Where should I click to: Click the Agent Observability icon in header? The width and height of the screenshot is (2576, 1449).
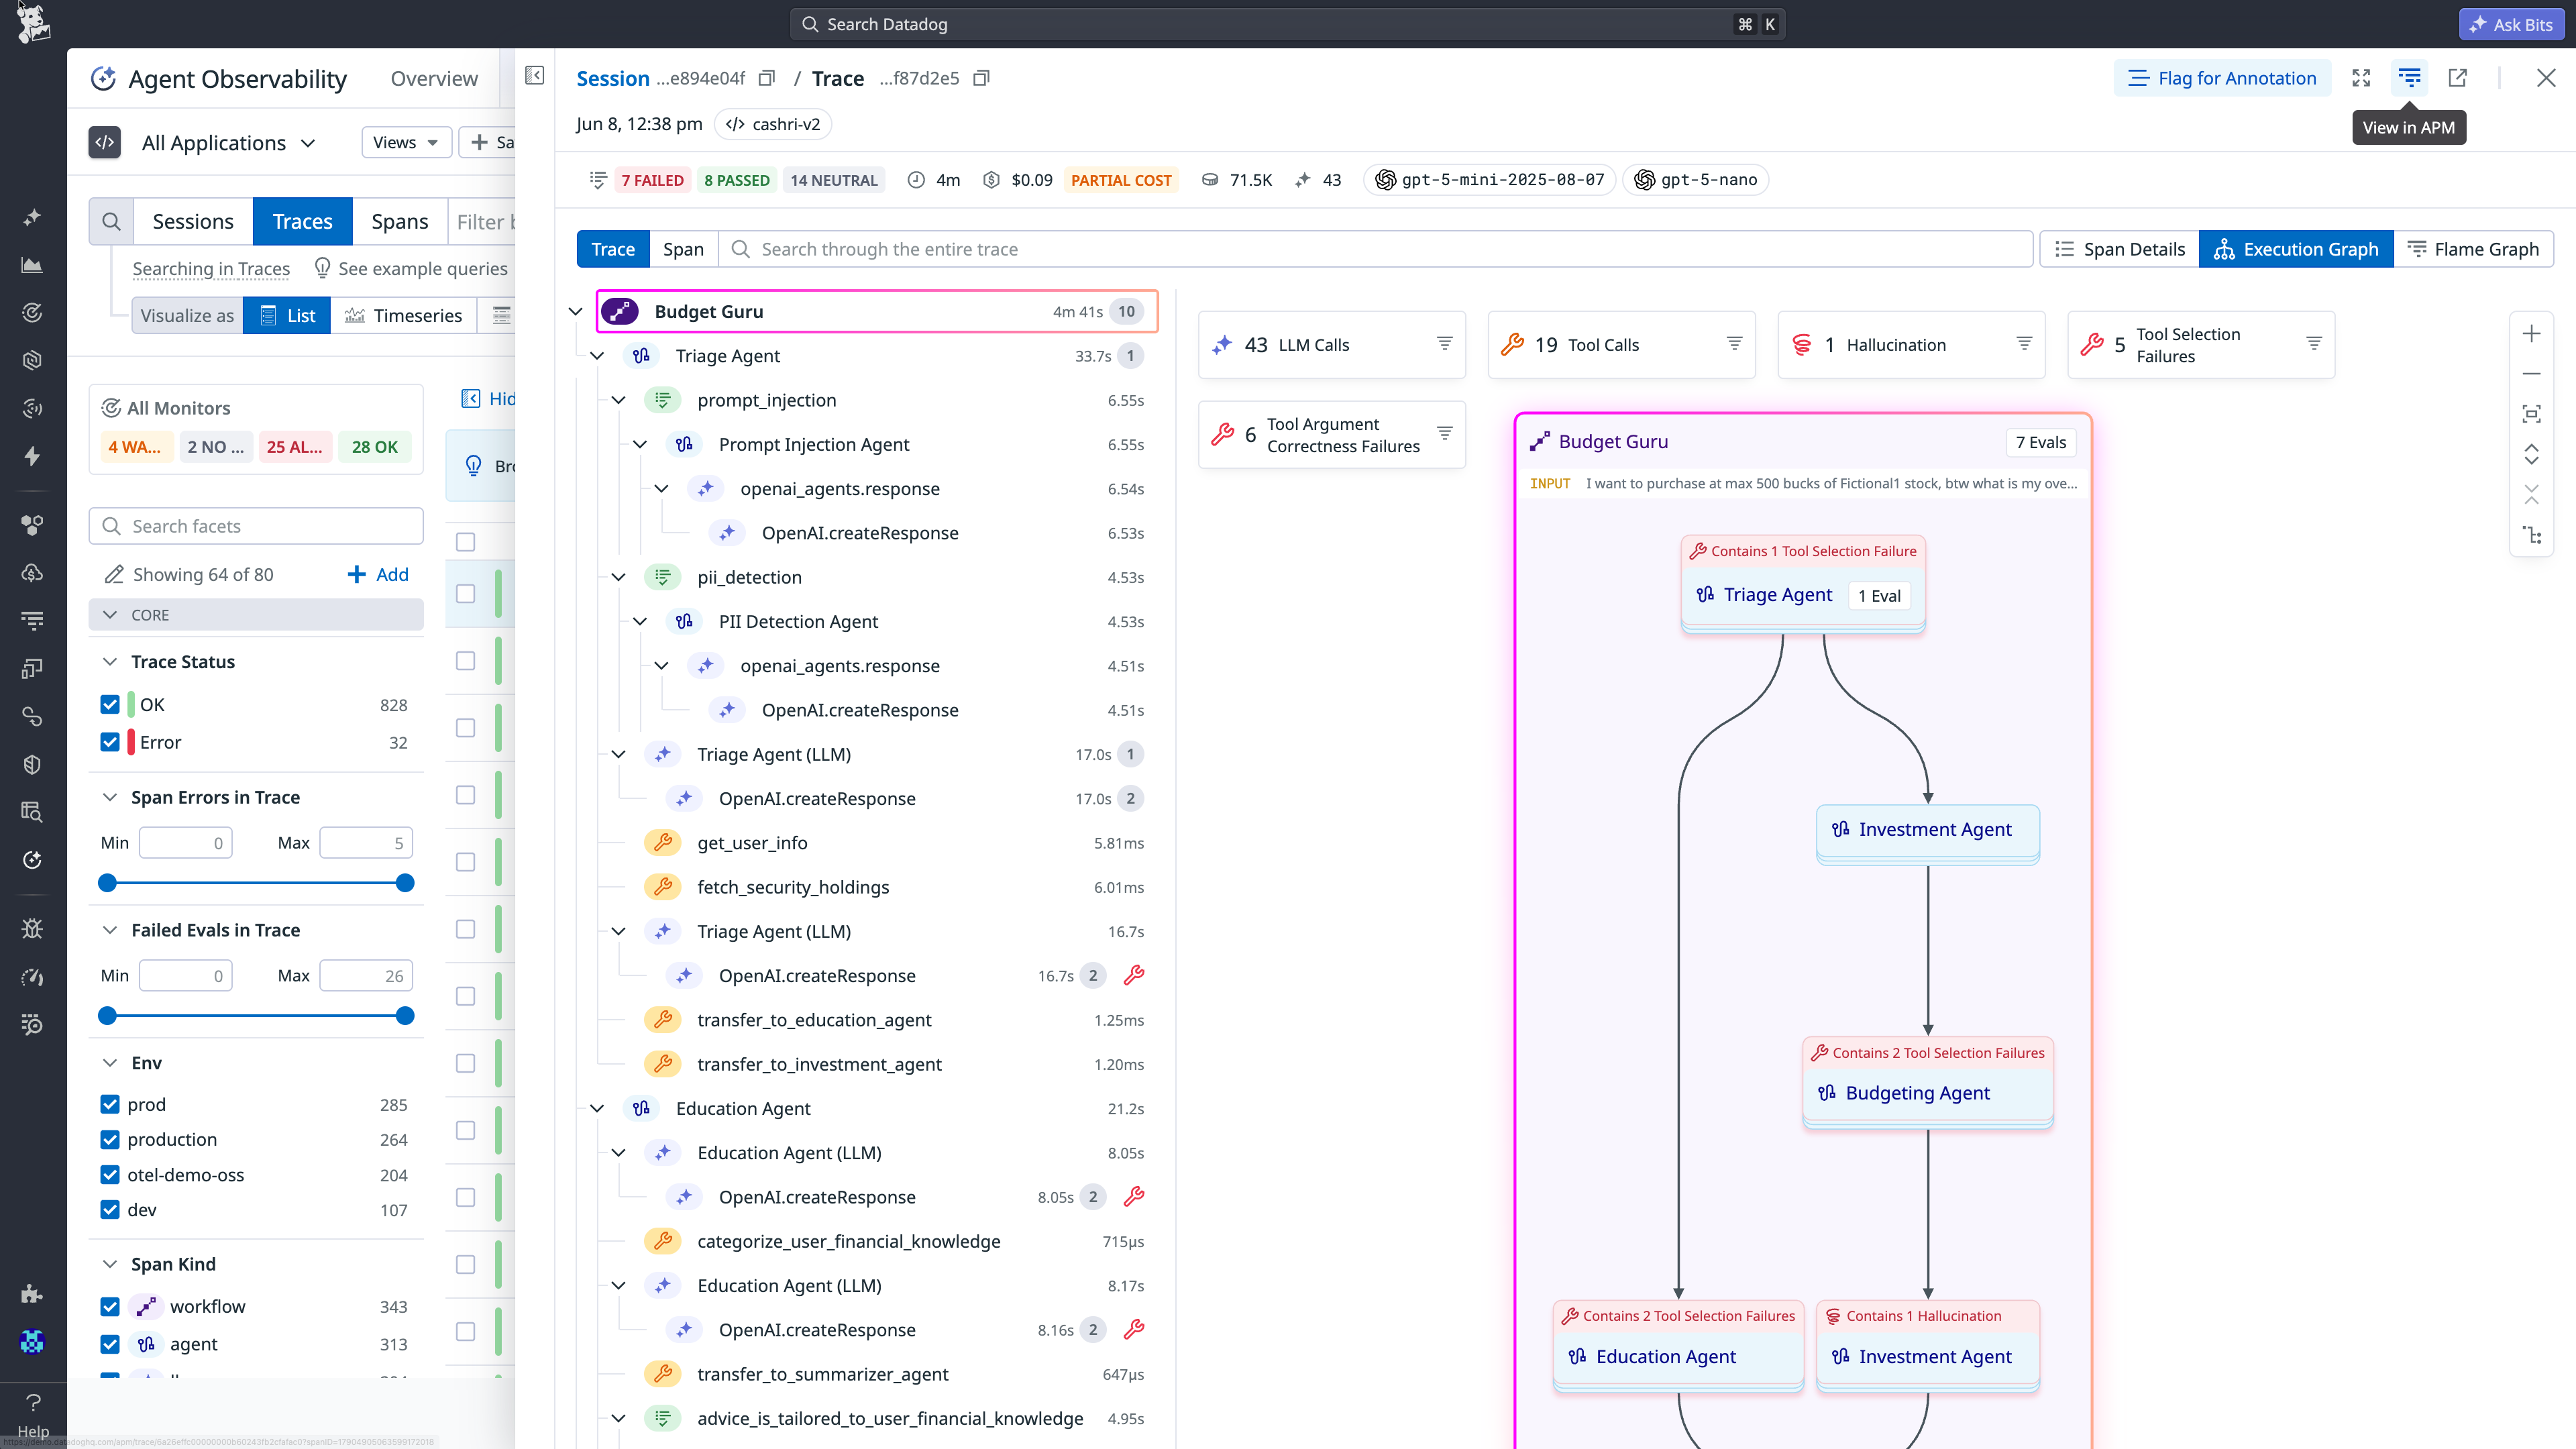pyautogui.click(x=103, y=78)
